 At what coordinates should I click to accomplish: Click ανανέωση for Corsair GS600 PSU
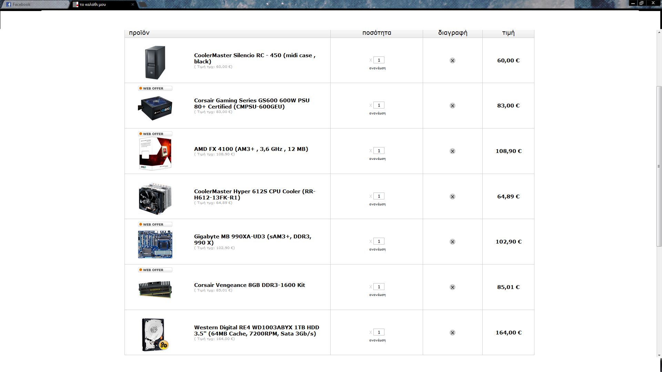click(x=378, y=113)
